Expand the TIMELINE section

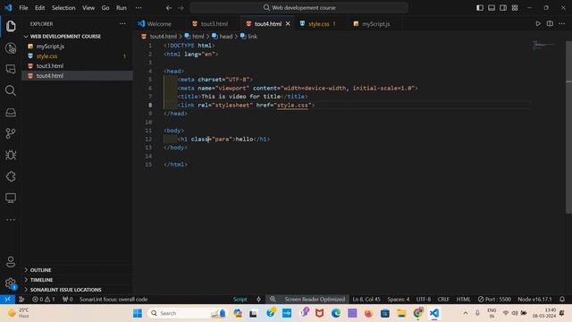click(41, 280)
